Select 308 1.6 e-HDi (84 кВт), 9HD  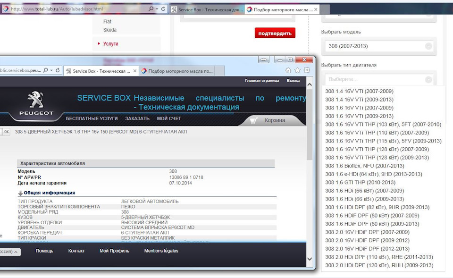[374, 174]
